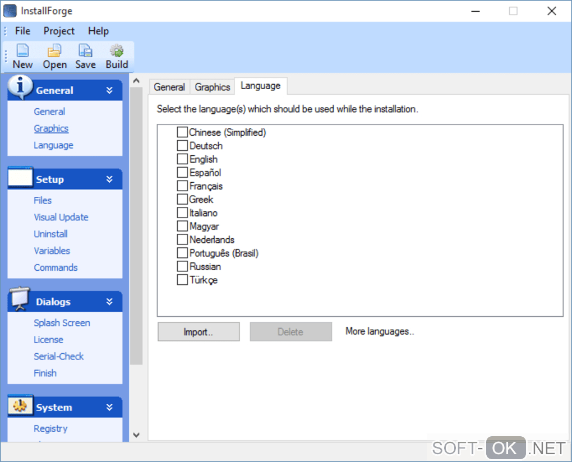Click the InstallForge title bar app icon
572x462 pixels.
point(10,11)
